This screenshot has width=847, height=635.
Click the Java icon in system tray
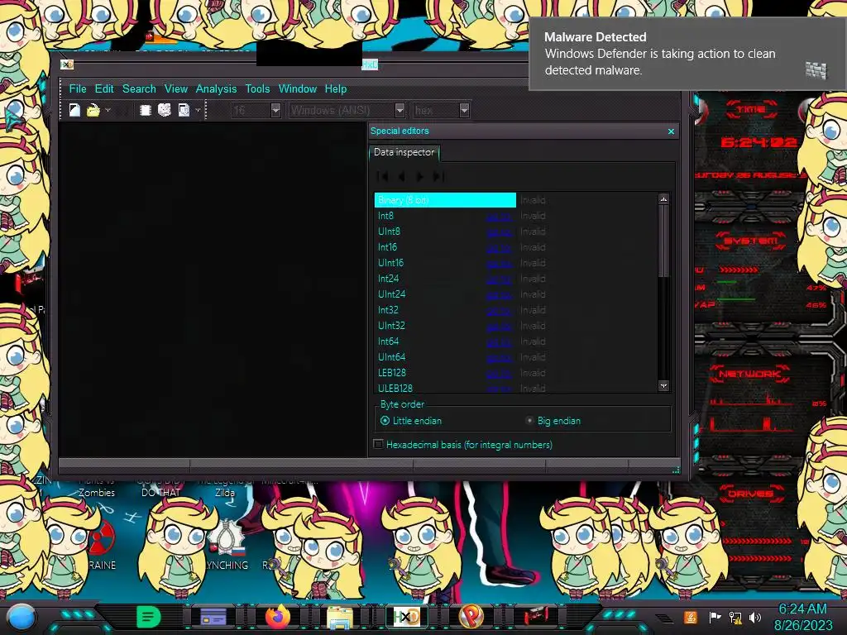click(x=691, y=617)
